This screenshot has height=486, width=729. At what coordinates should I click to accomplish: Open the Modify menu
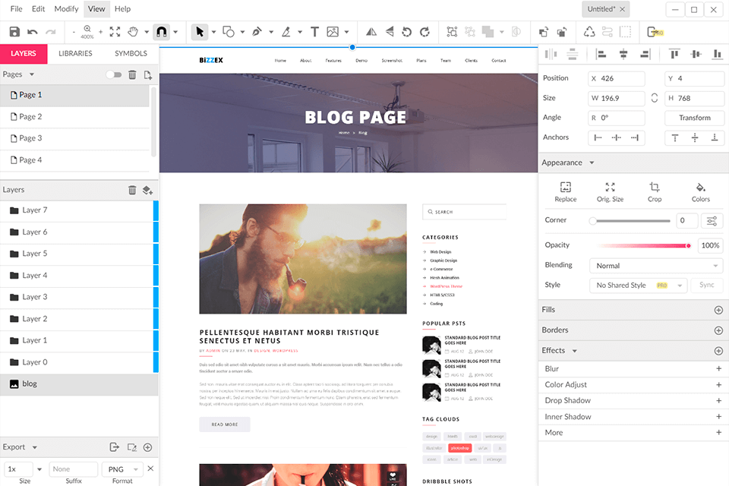(x=67, y=9)
